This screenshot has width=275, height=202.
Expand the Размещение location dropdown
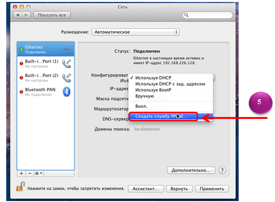pyautogui.click(x=135, y=32)
